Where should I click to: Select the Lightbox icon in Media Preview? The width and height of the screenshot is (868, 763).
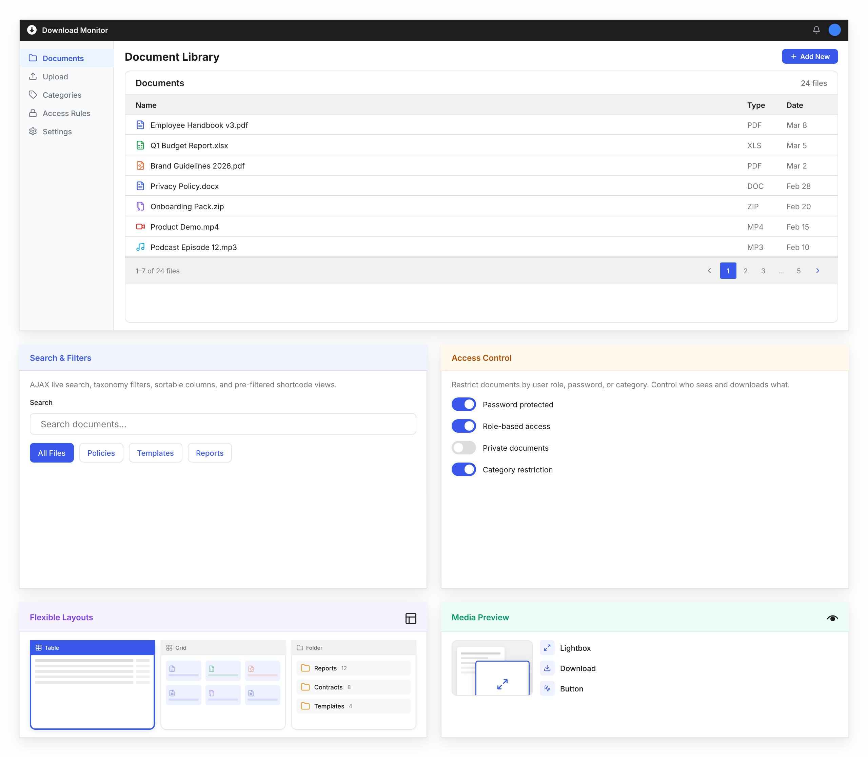547,648
